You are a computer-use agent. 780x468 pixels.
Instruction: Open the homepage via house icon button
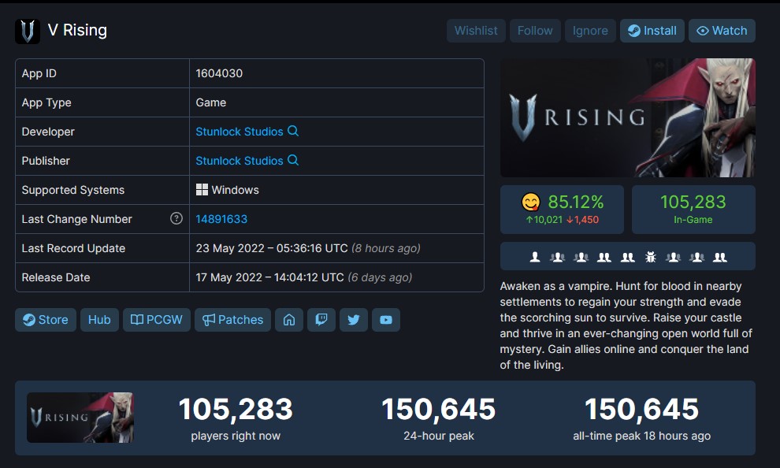(x=289, y=320)
